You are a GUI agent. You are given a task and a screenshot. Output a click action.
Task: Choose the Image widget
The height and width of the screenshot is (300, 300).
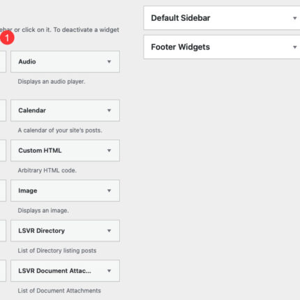tap(65, 190)
